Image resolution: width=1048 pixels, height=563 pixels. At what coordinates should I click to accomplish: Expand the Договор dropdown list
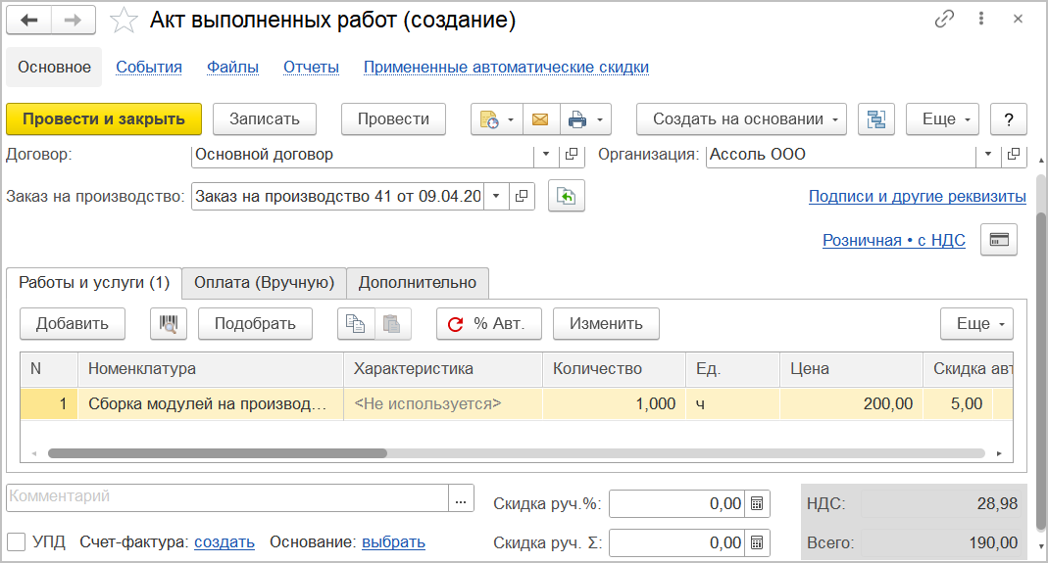(546, 155)
